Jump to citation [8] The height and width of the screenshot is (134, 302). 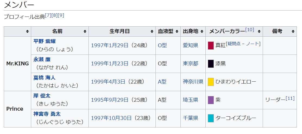[x=55, y=15]
